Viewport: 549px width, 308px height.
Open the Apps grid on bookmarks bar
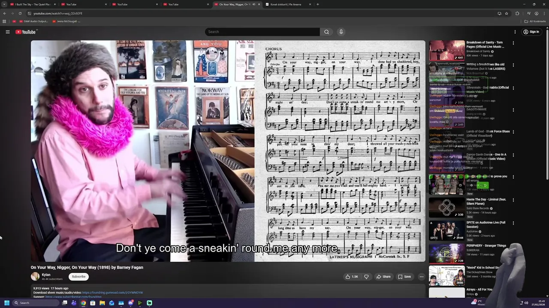click(4, 21)
